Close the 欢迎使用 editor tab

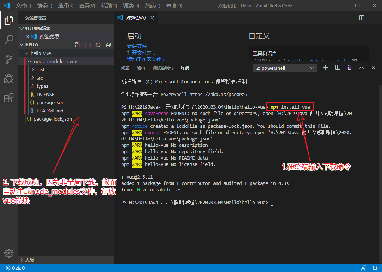coord(152,18)
